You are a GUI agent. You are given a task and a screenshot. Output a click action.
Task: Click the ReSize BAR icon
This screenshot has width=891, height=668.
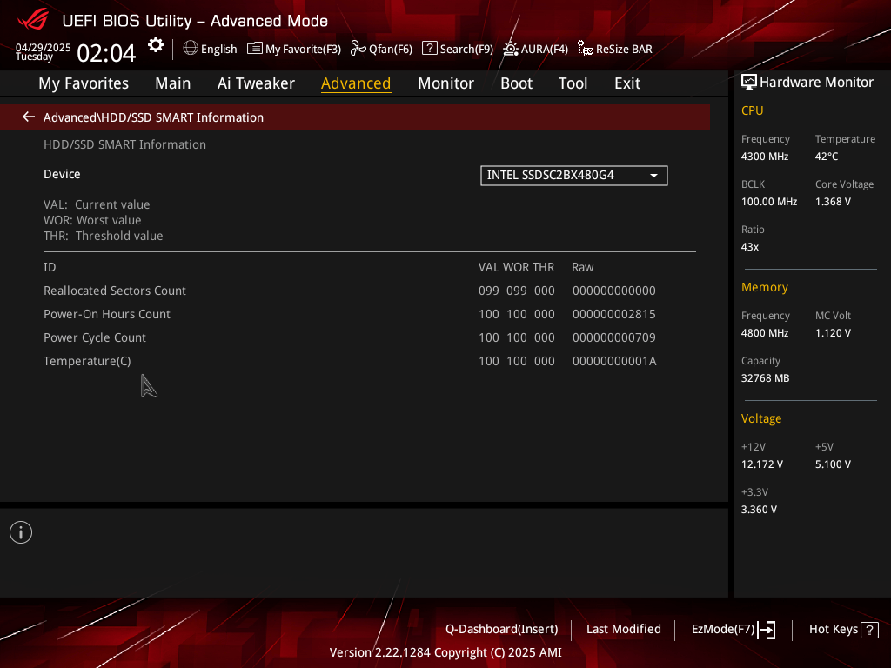586,49
